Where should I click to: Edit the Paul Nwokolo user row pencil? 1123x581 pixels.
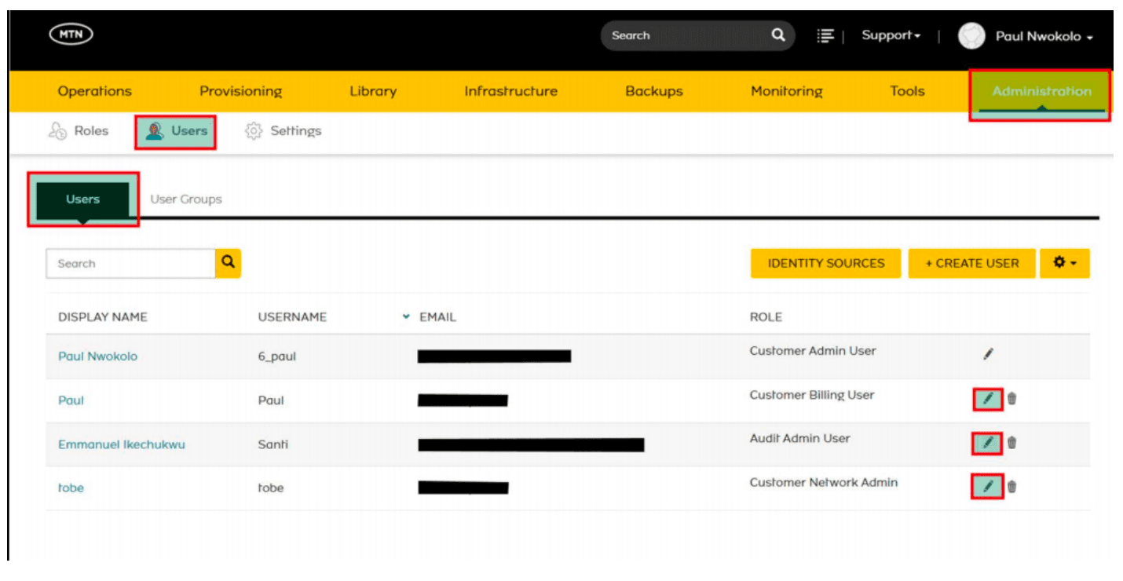click(988, 354)
